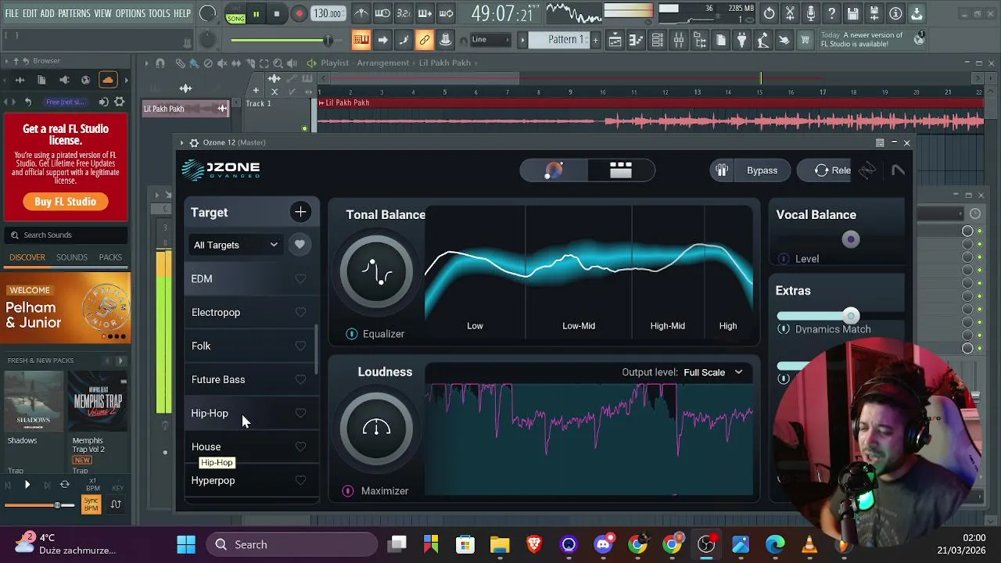Adjust the Vocal Balance slider handle

(851, 239)
